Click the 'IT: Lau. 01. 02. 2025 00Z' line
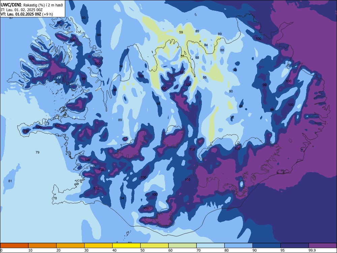 (x=22, y=10)
